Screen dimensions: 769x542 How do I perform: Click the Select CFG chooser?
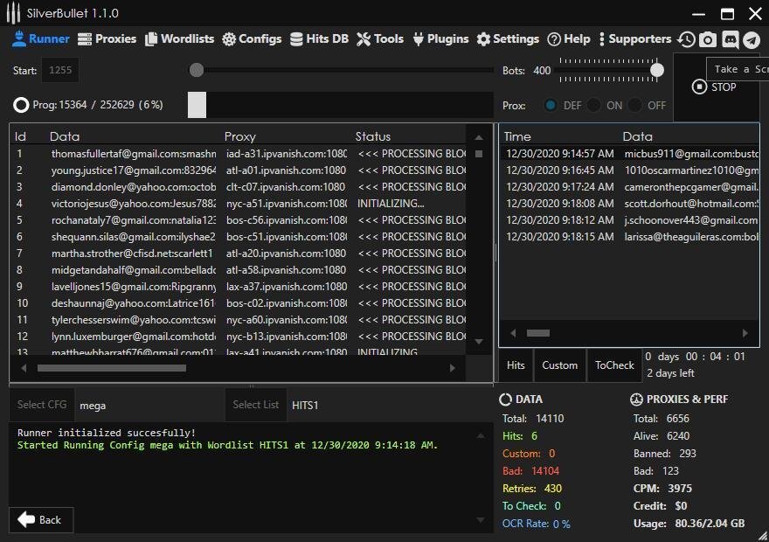[x=42, y=405]
